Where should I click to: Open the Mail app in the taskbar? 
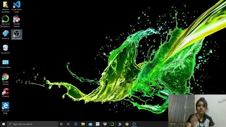pos(90,124)
